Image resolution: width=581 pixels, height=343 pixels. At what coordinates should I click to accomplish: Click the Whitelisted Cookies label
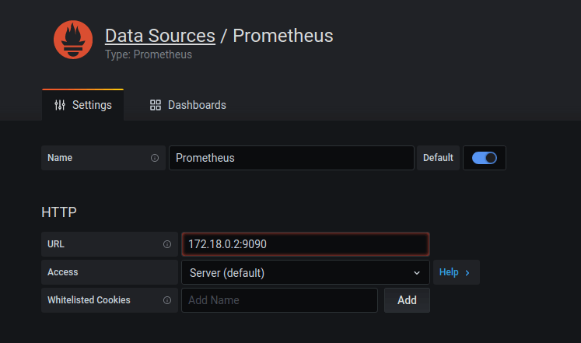[x=89, y=300]
